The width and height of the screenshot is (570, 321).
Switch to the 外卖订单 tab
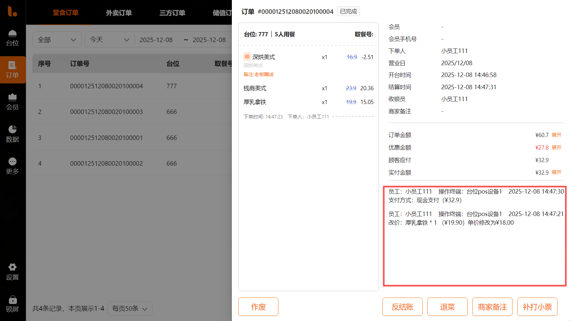[x=119, y=13]
